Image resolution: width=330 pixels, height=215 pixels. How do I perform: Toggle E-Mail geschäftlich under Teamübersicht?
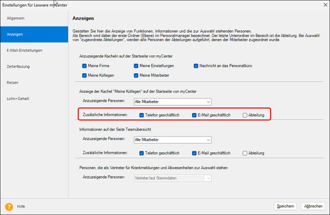(194, 153)
